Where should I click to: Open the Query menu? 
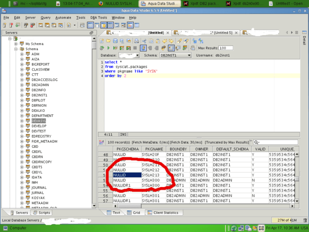(45, 18)
